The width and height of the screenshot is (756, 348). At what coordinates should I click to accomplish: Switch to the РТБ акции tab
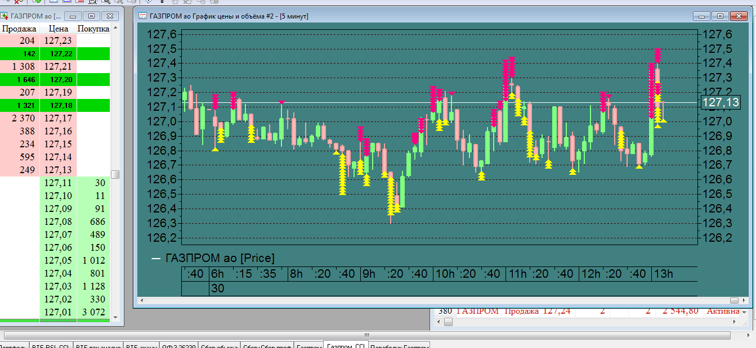(x=141, y=346)
